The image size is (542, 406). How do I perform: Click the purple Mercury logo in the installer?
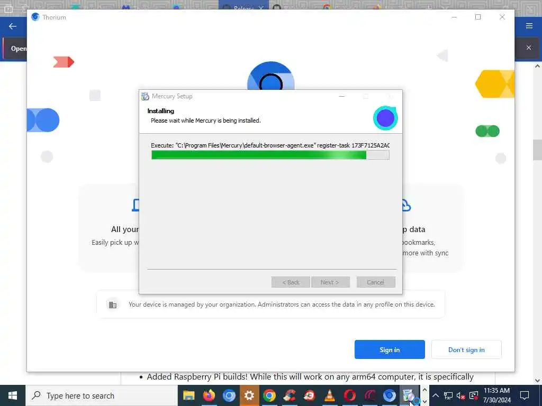385,118
